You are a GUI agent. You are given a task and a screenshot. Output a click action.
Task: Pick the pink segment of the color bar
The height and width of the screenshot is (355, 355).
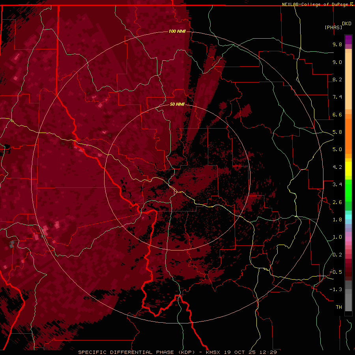coord(348,239)
